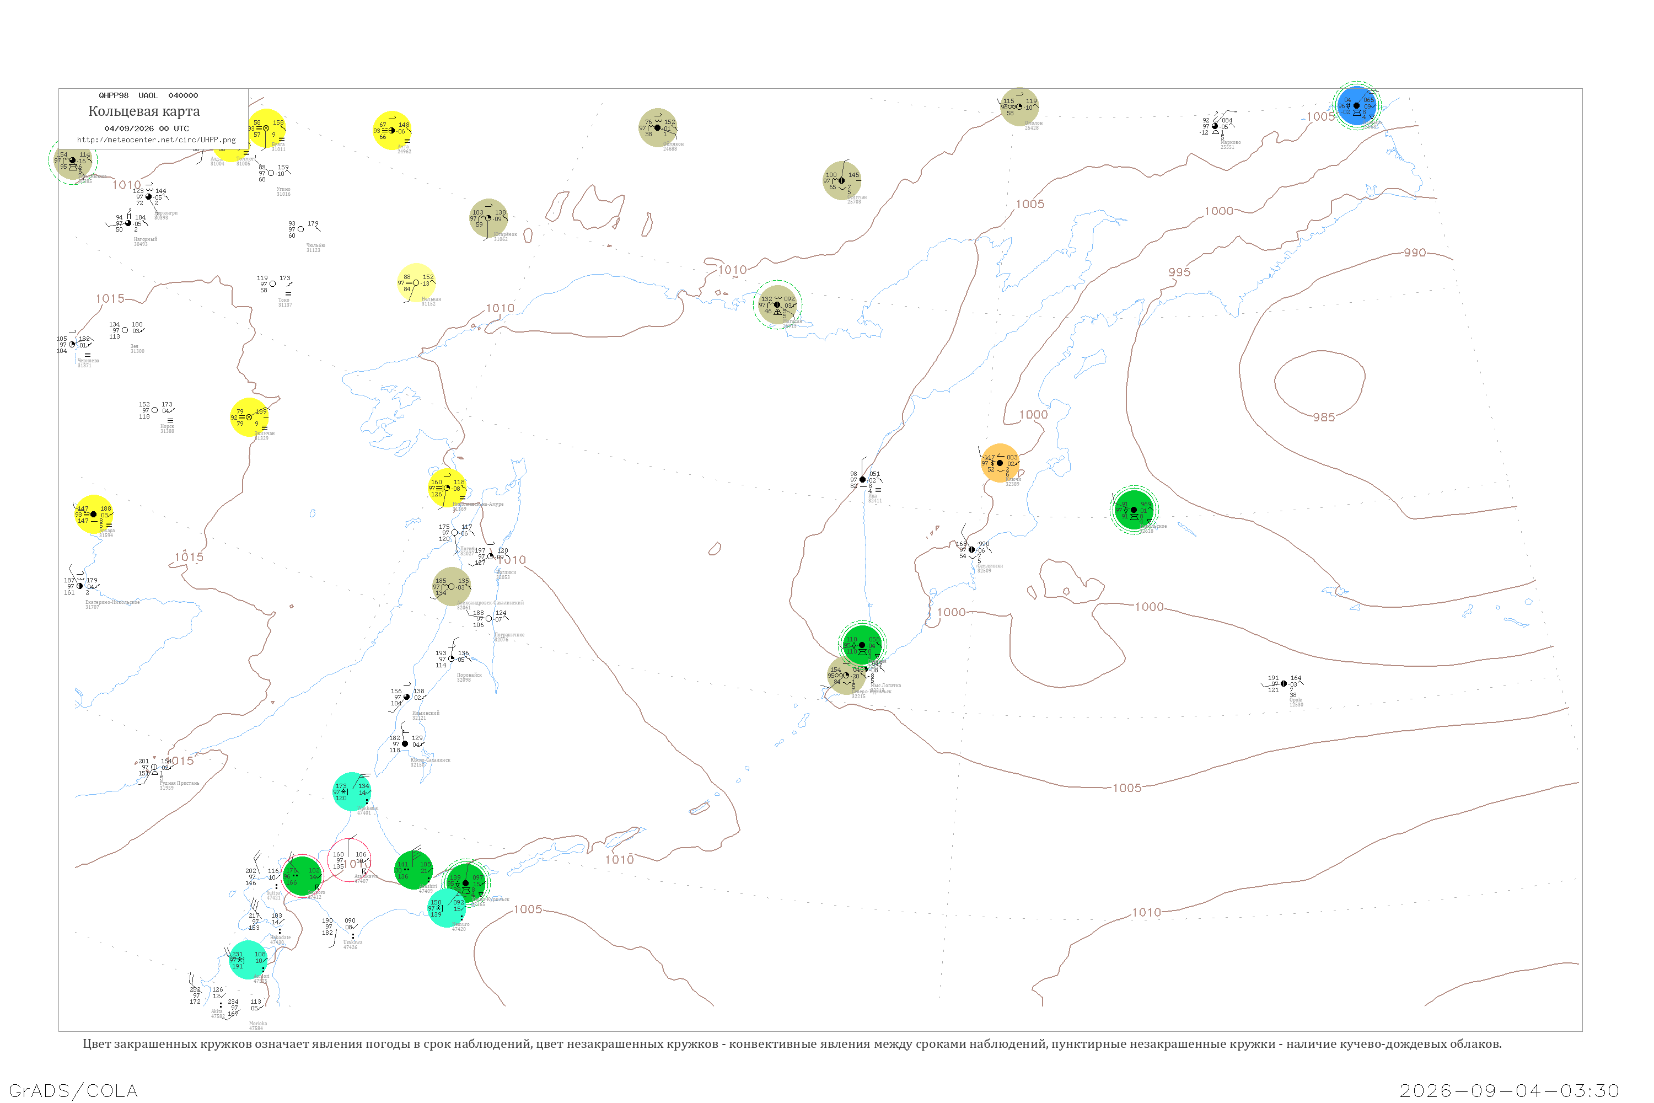
Task: Select the cyan Nemuro station marker
Action: point(447,907)
